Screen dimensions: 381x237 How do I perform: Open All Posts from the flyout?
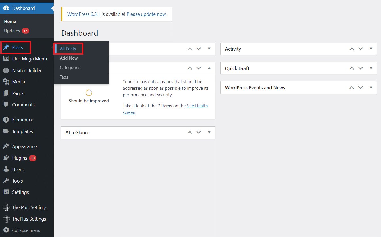68,49
